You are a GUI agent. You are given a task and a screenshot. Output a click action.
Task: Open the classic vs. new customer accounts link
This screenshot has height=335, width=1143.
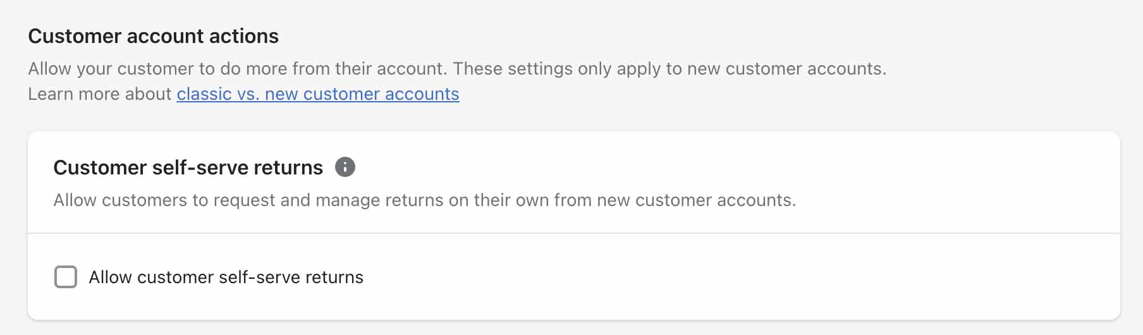click(318, 94)
